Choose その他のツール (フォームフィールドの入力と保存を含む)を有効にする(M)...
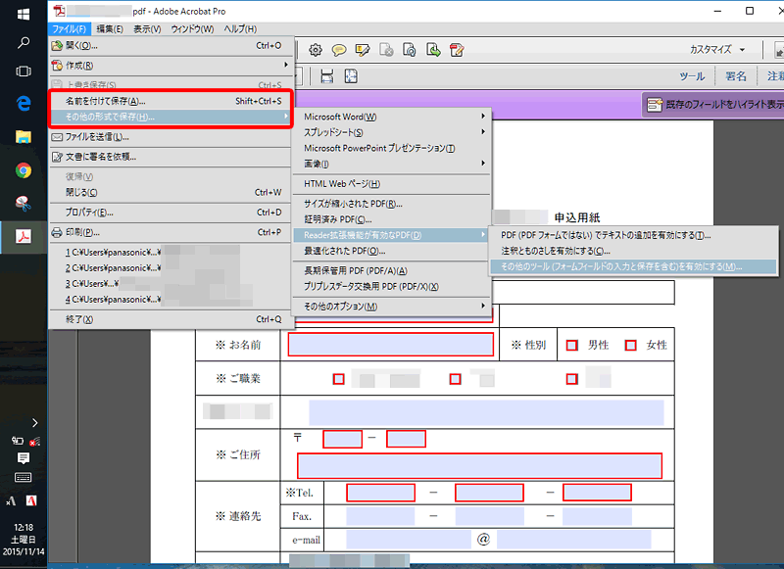 click(x=632, y=266)
